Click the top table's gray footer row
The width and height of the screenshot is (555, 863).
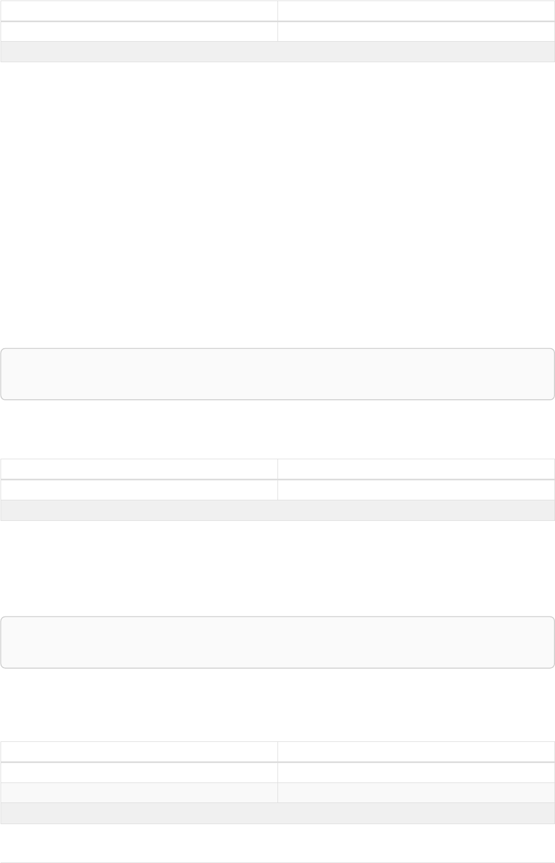pos(277,52)
